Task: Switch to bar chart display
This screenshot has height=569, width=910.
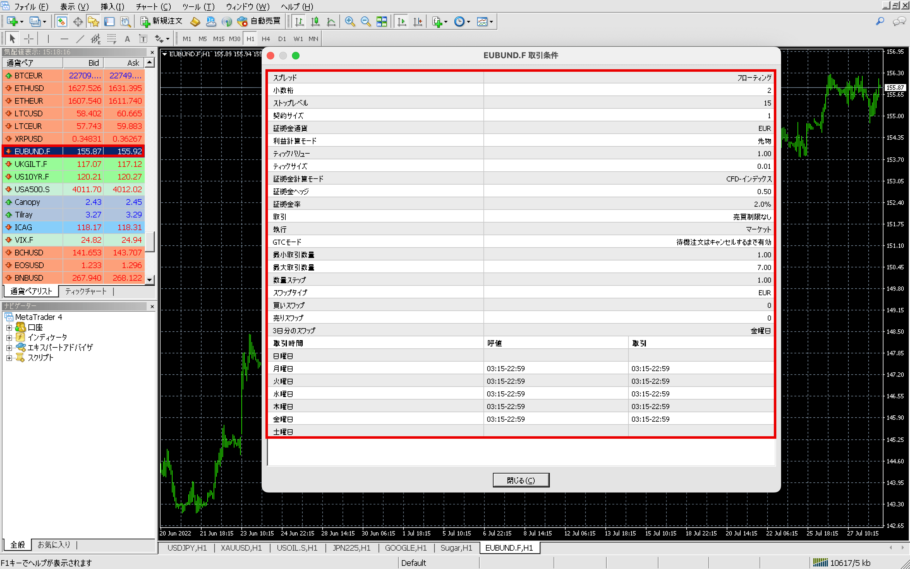Action: (x=299, y=21)
